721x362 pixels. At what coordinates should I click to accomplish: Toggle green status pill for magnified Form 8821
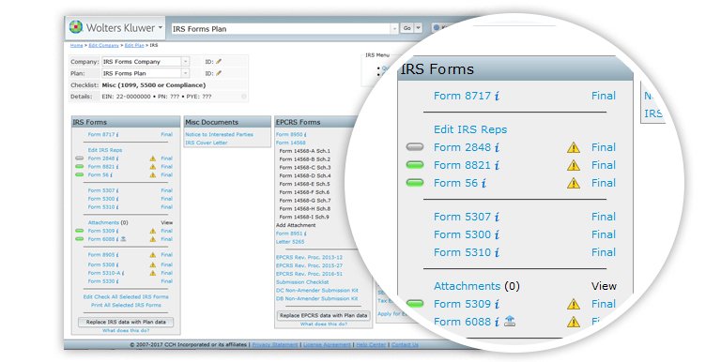(415, 165)
